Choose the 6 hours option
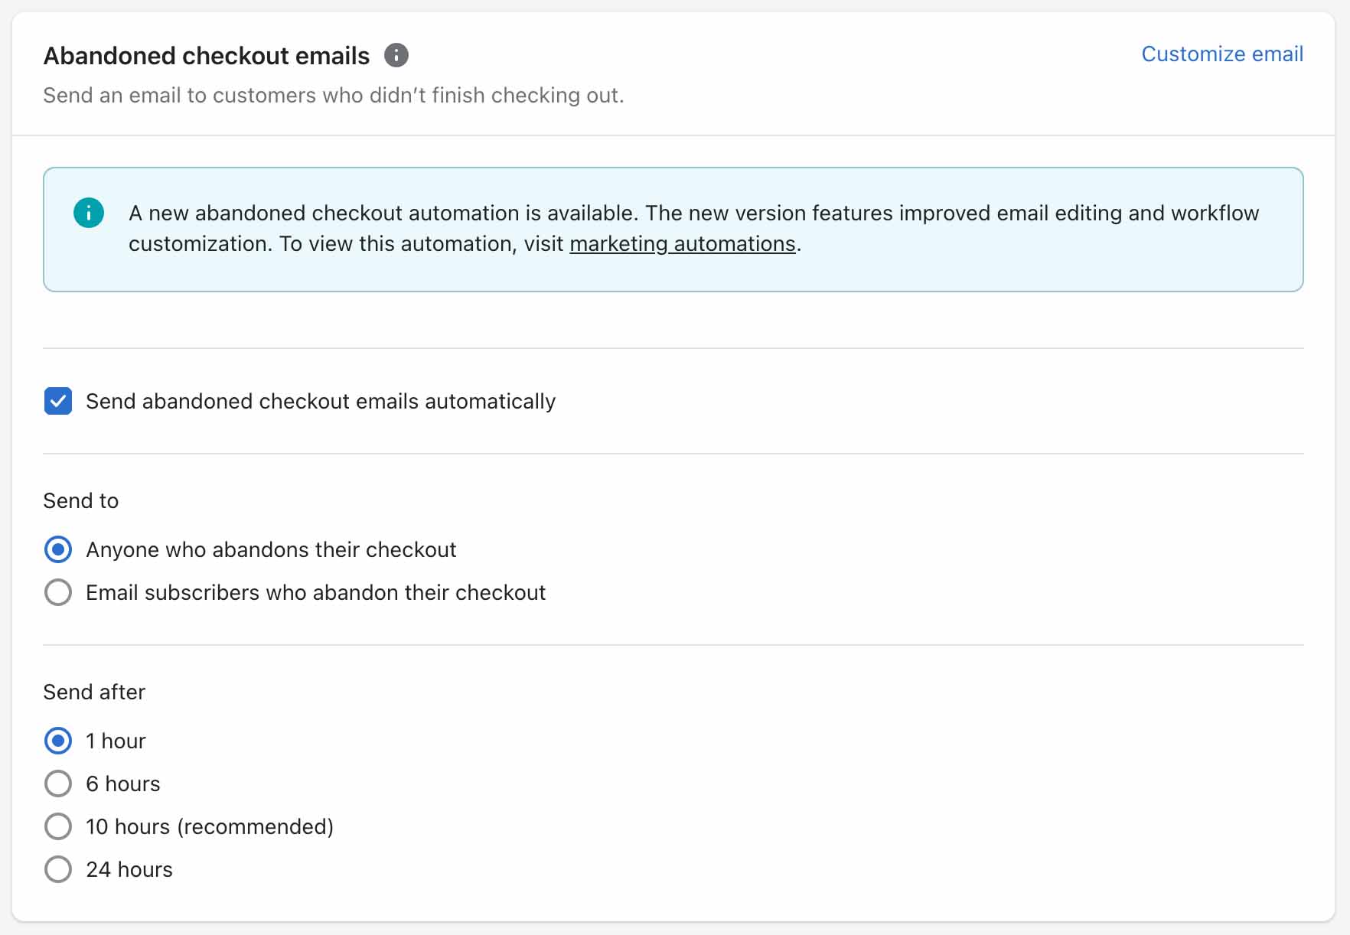 (x=58, y=784)
